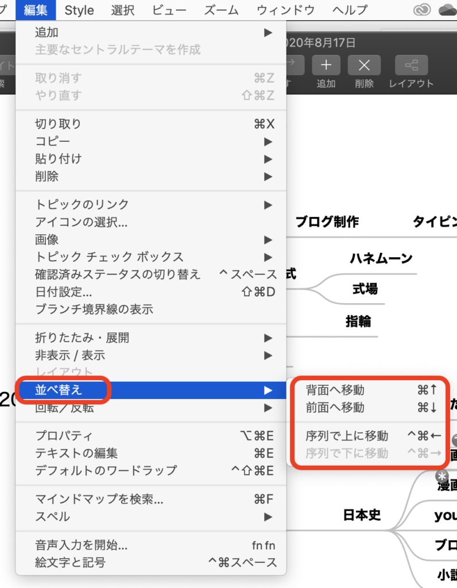Open the Style menu in menu bar

[79, 10]
